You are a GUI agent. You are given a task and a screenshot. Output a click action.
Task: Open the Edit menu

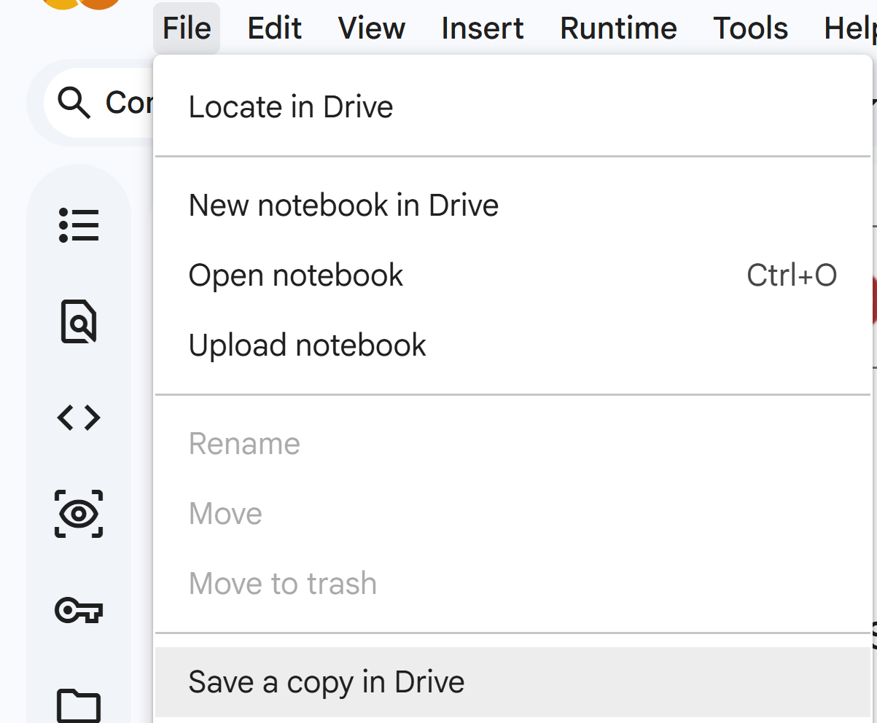pyautogui.click(x=274, y=28)
